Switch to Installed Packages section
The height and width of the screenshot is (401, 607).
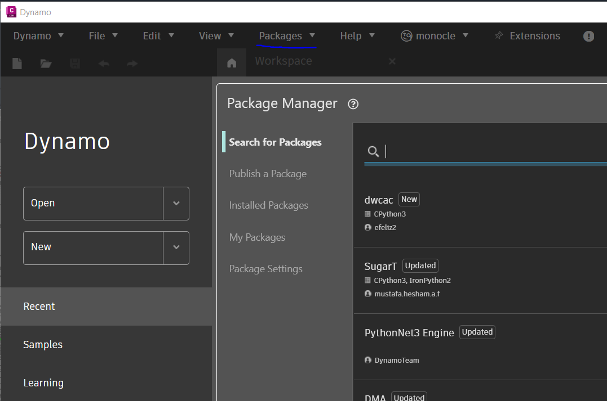[x=268, y=205]
